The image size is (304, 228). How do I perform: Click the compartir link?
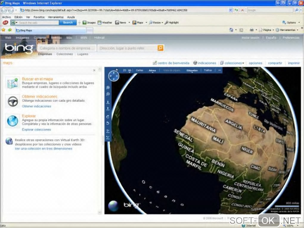click(x=275, y=63)
